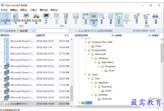Click the 安装后 column header

pyautogui.click(x=155, y=36)
